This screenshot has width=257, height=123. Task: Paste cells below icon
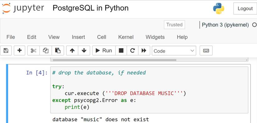[x=58, y=51]
